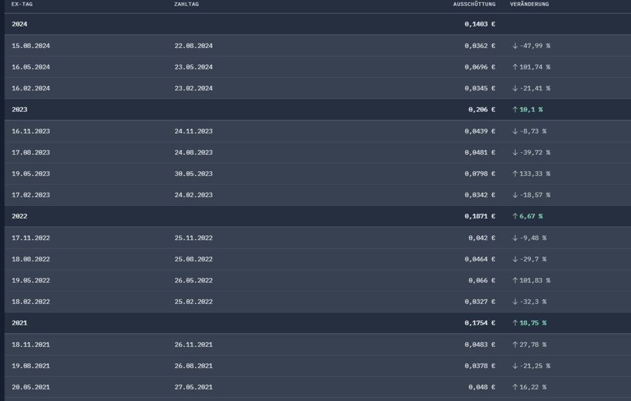The width and height of the screenshot is (631, 401).
Task: Click the payment date 30.05.2023
Action: pos(193,174)
